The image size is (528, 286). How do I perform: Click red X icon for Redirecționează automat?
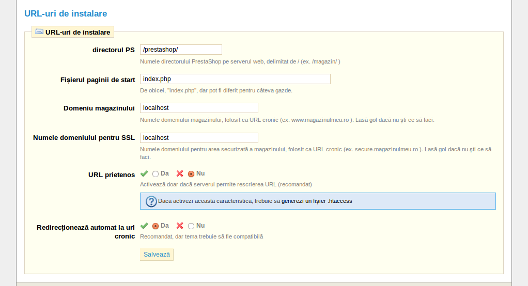tap(180, 226)
